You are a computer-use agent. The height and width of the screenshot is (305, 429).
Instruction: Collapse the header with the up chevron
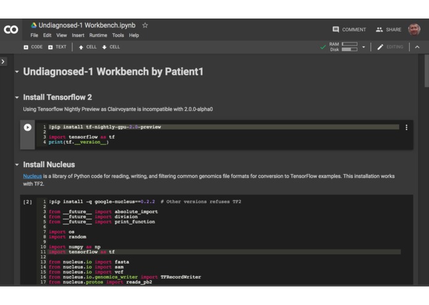(x=417, y=47)
